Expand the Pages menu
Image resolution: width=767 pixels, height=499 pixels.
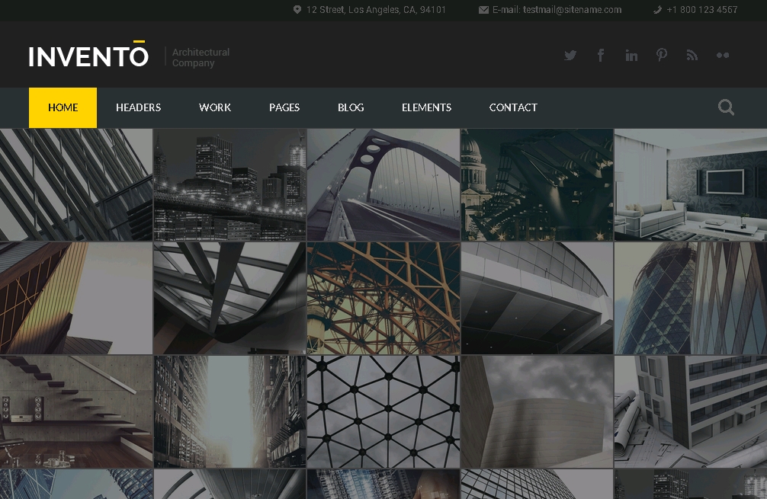click(x=284, y=107)
